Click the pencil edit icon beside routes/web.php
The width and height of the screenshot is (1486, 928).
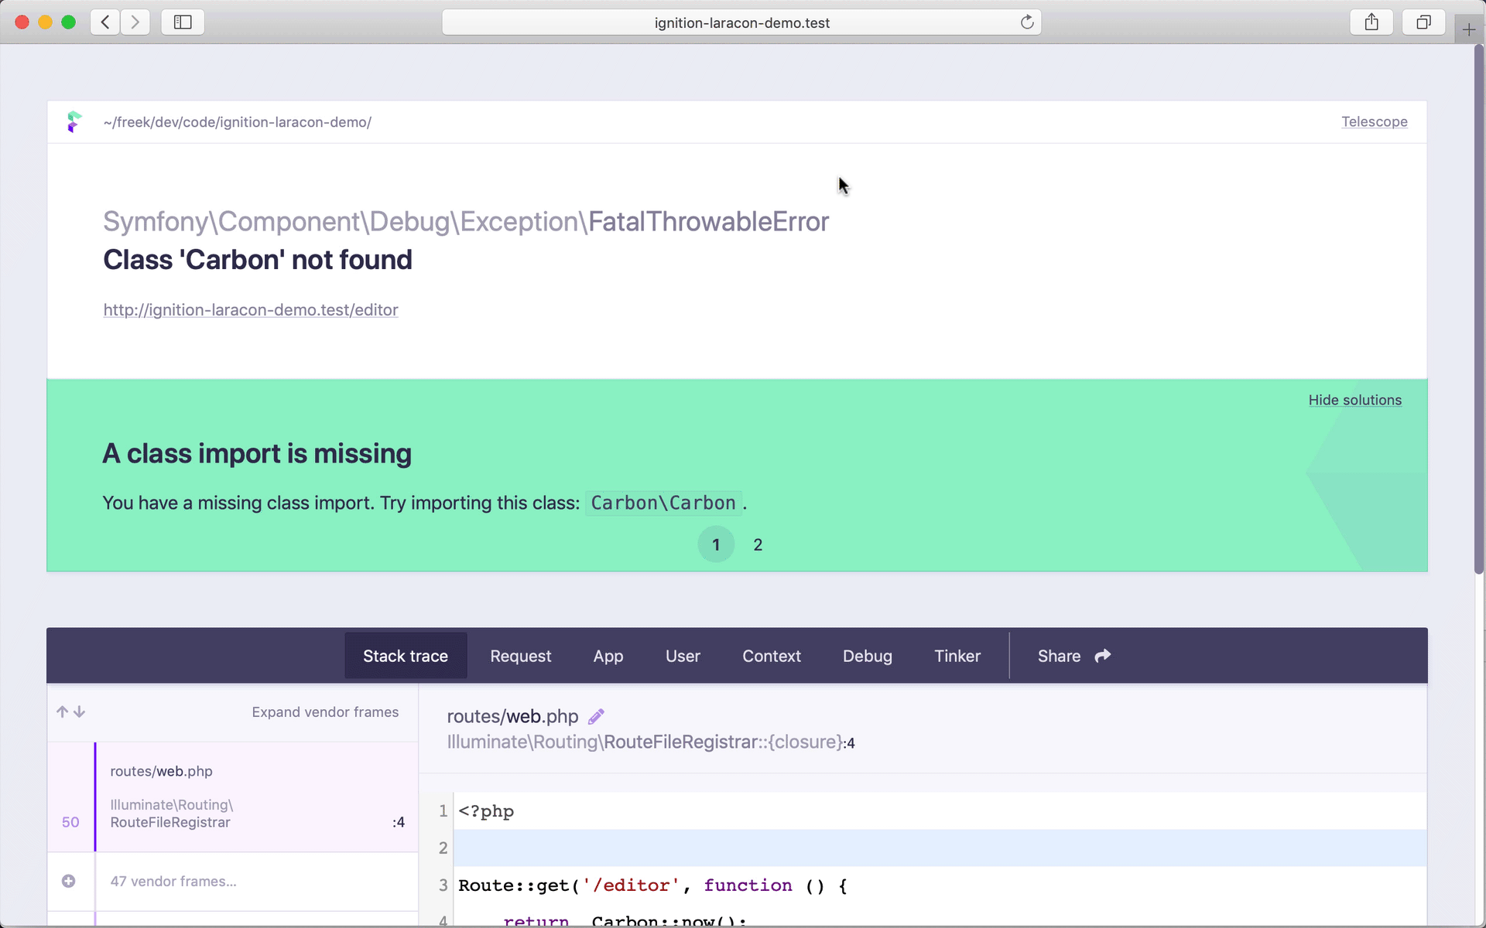(595, 717)
